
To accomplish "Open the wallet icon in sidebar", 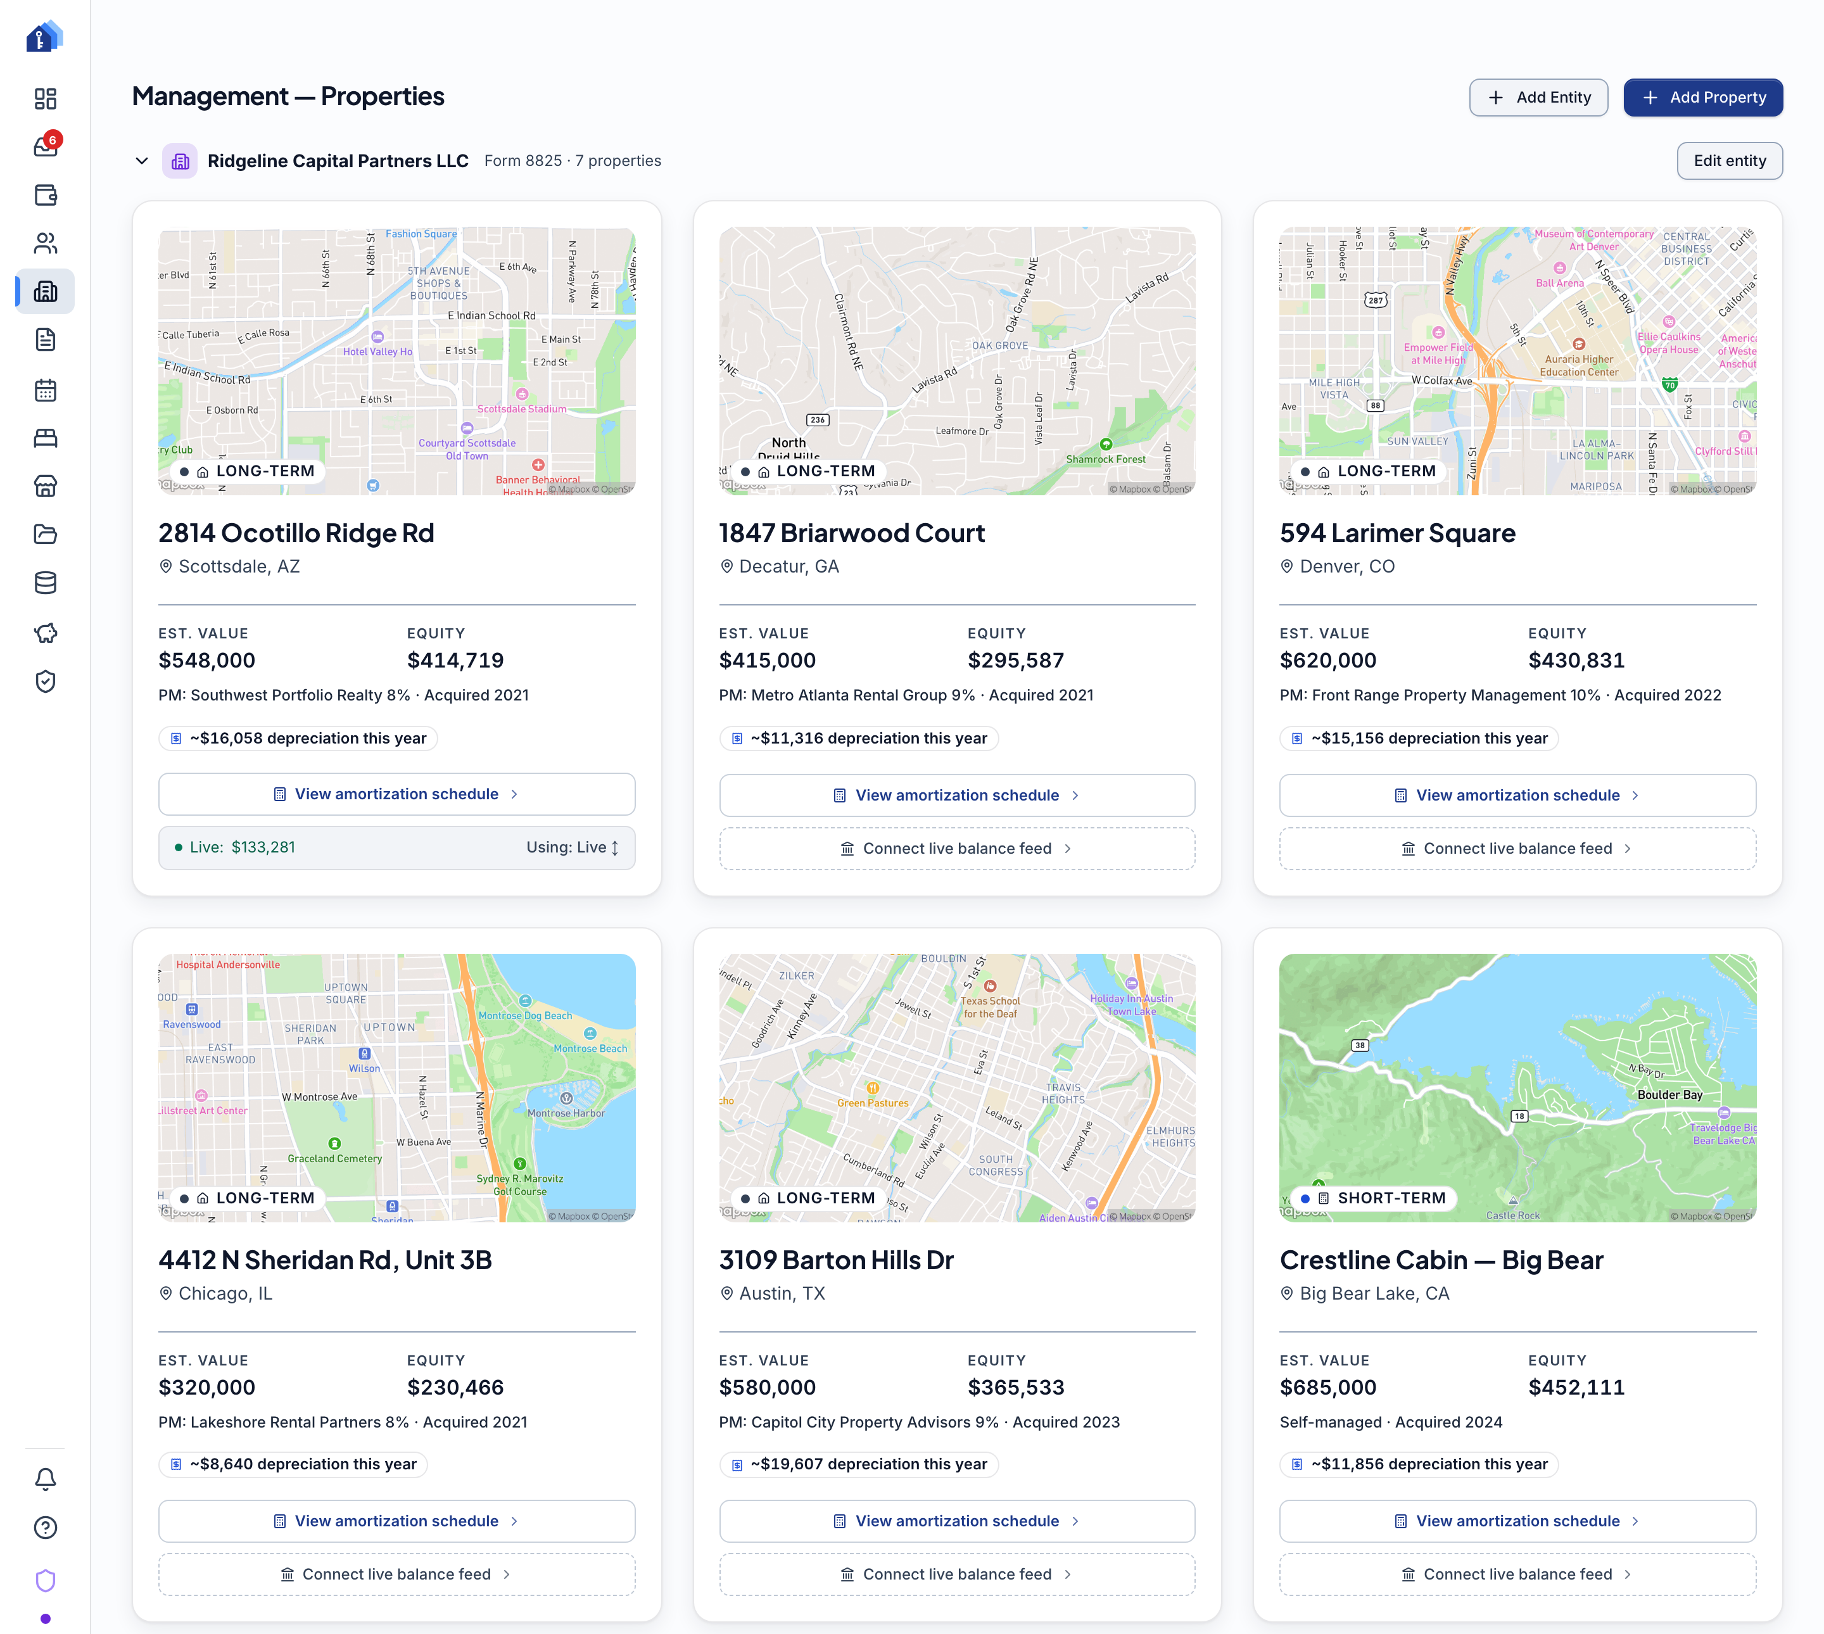I will pos(45,195).
